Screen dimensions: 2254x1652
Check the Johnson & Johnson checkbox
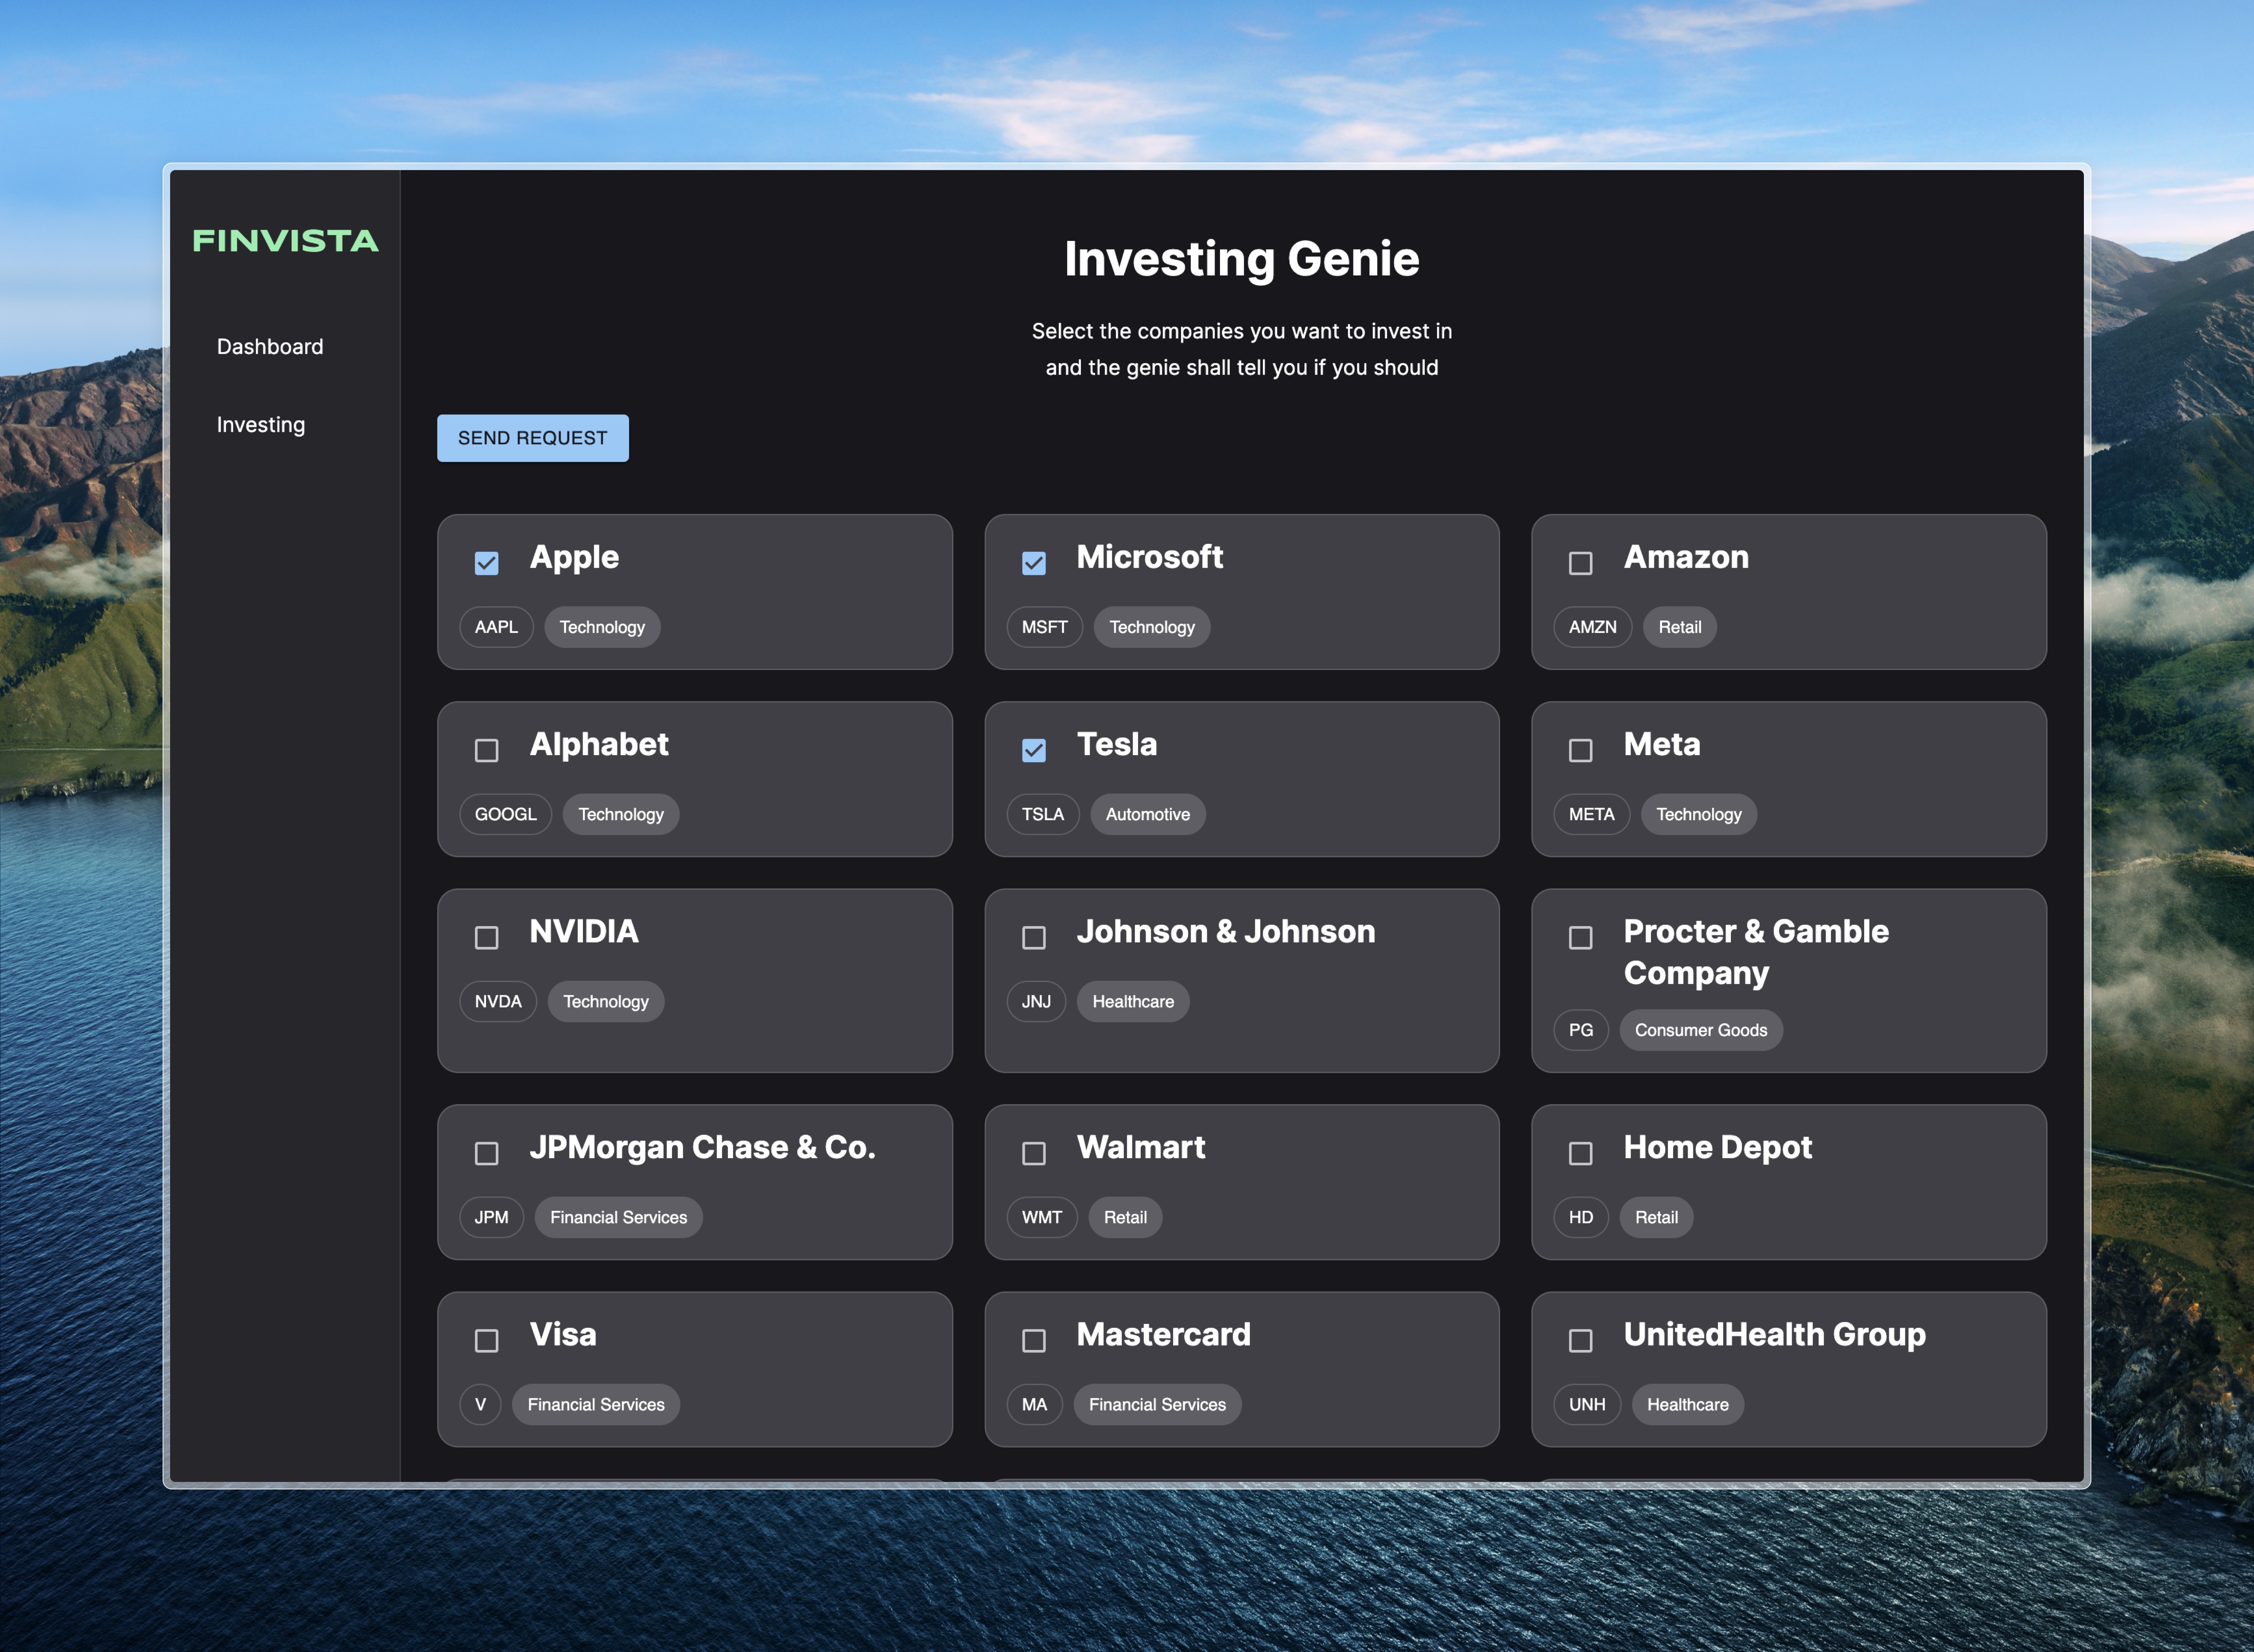(x=1033, y=937)
